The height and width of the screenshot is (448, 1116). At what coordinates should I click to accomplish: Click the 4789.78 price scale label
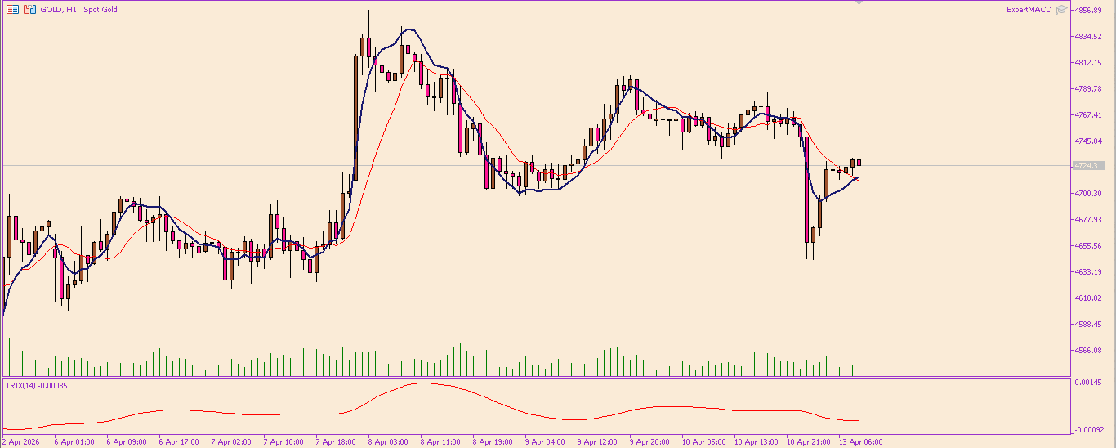1088,89
